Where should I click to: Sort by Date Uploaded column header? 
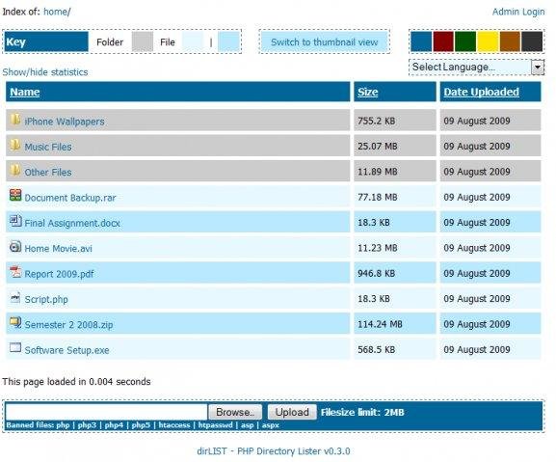(x=481, y=92)
